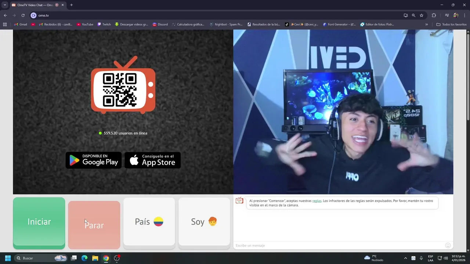Open the Google Play download badge

[94, 160]
